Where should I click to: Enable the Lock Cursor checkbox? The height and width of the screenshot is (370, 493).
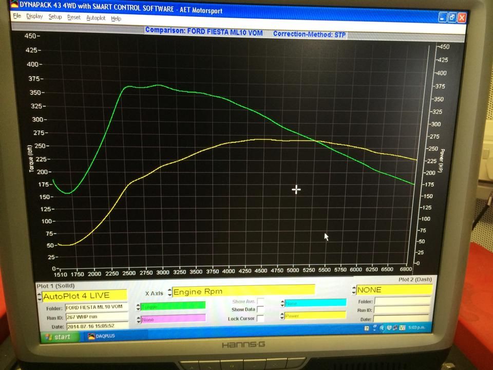[x=260, y=319]
